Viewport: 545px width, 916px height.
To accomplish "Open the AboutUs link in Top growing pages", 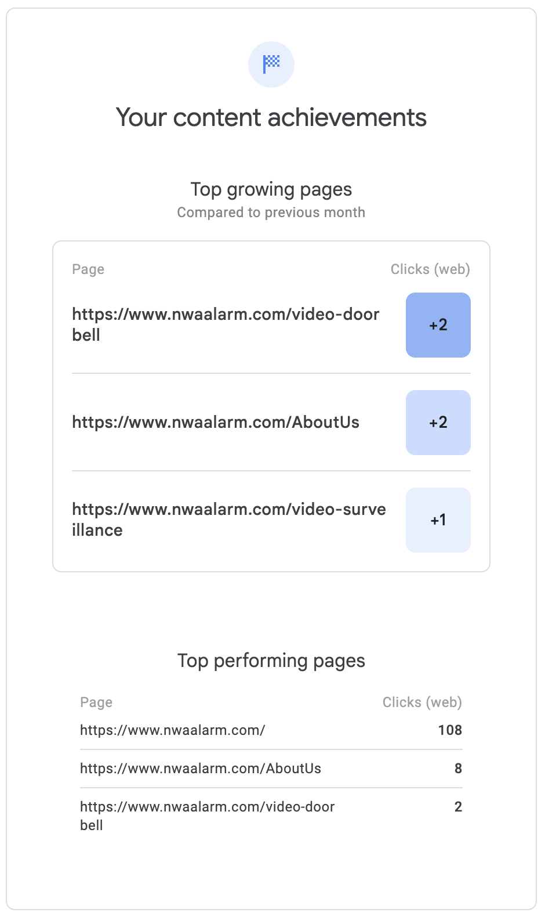I will (x=216, y=422).
